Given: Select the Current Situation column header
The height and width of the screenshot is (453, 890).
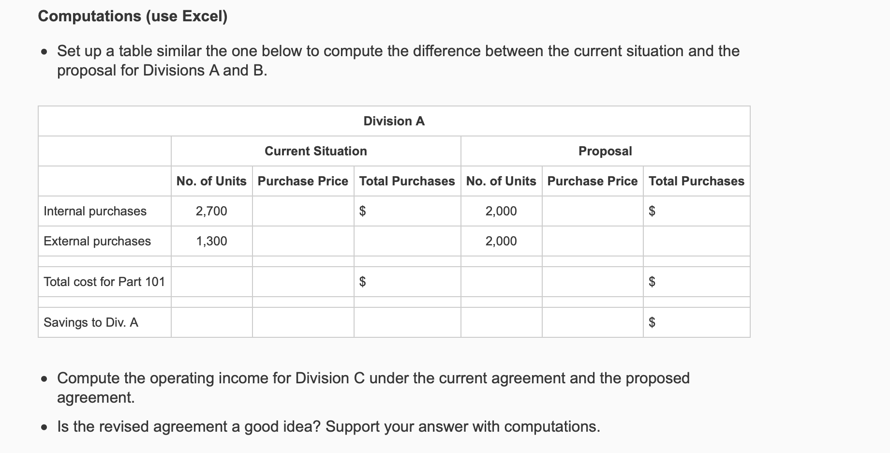Looking at the screenshot, I should tap(316, 151).
